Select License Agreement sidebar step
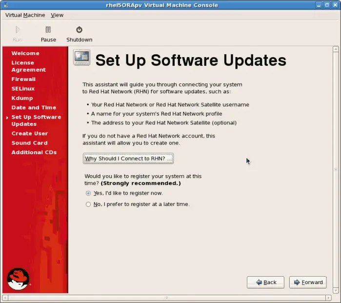 28,66
